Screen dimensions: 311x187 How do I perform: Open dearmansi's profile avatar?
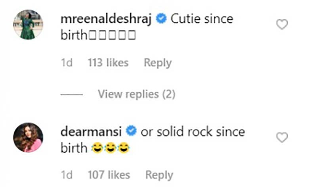tap(28, 138)
